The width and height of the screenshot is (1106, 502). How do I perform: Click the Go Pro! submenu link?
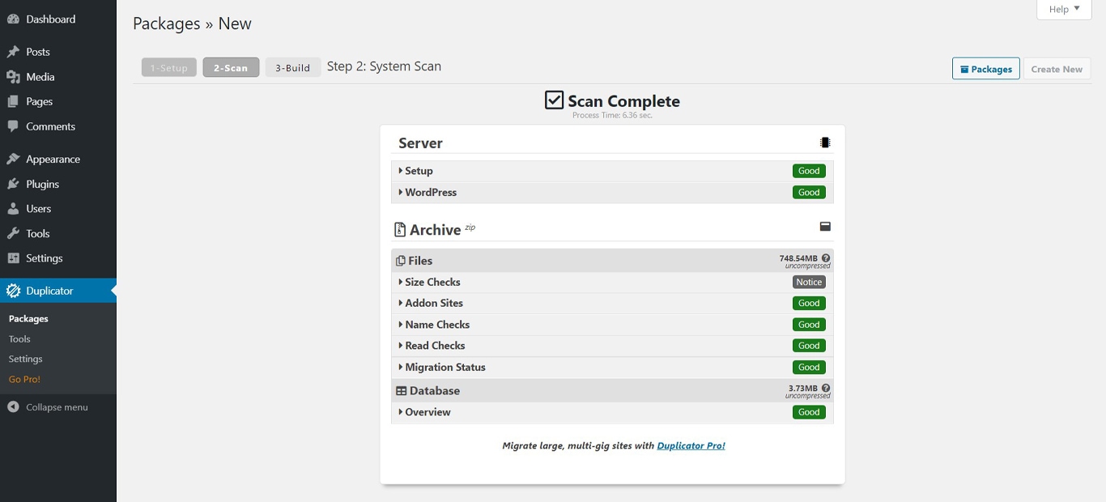24,379
